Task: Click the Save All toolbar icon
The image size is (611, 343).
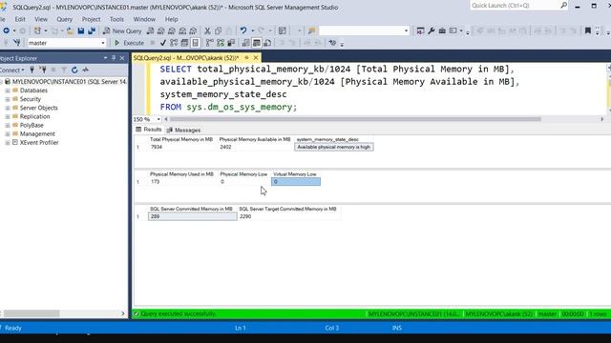Action: [x=92, y=30]
